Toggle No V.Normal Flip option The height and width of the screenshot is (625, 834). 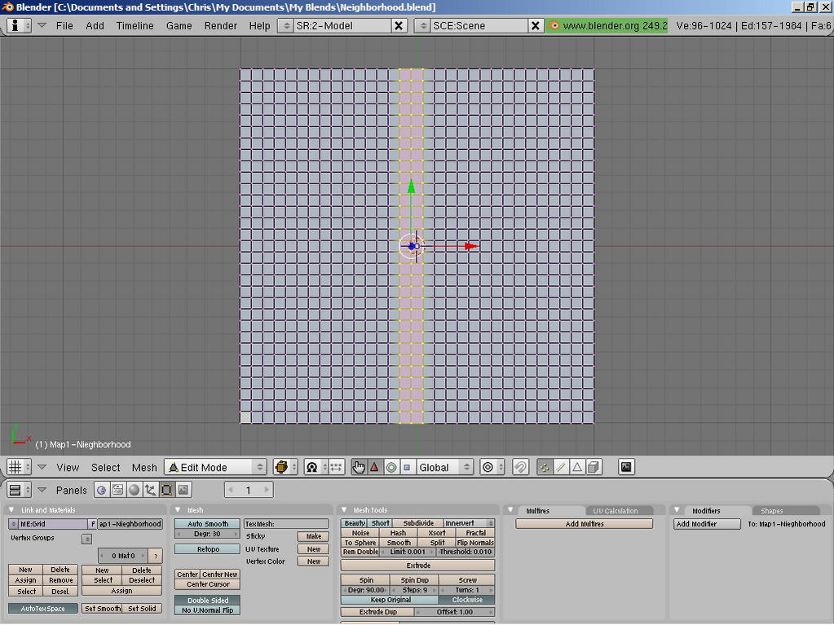pyautogui.click(x=207, y=610)
